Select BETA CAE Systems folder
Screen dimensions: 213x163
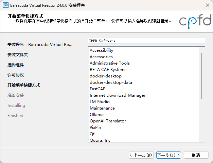(x=108, y=70)
